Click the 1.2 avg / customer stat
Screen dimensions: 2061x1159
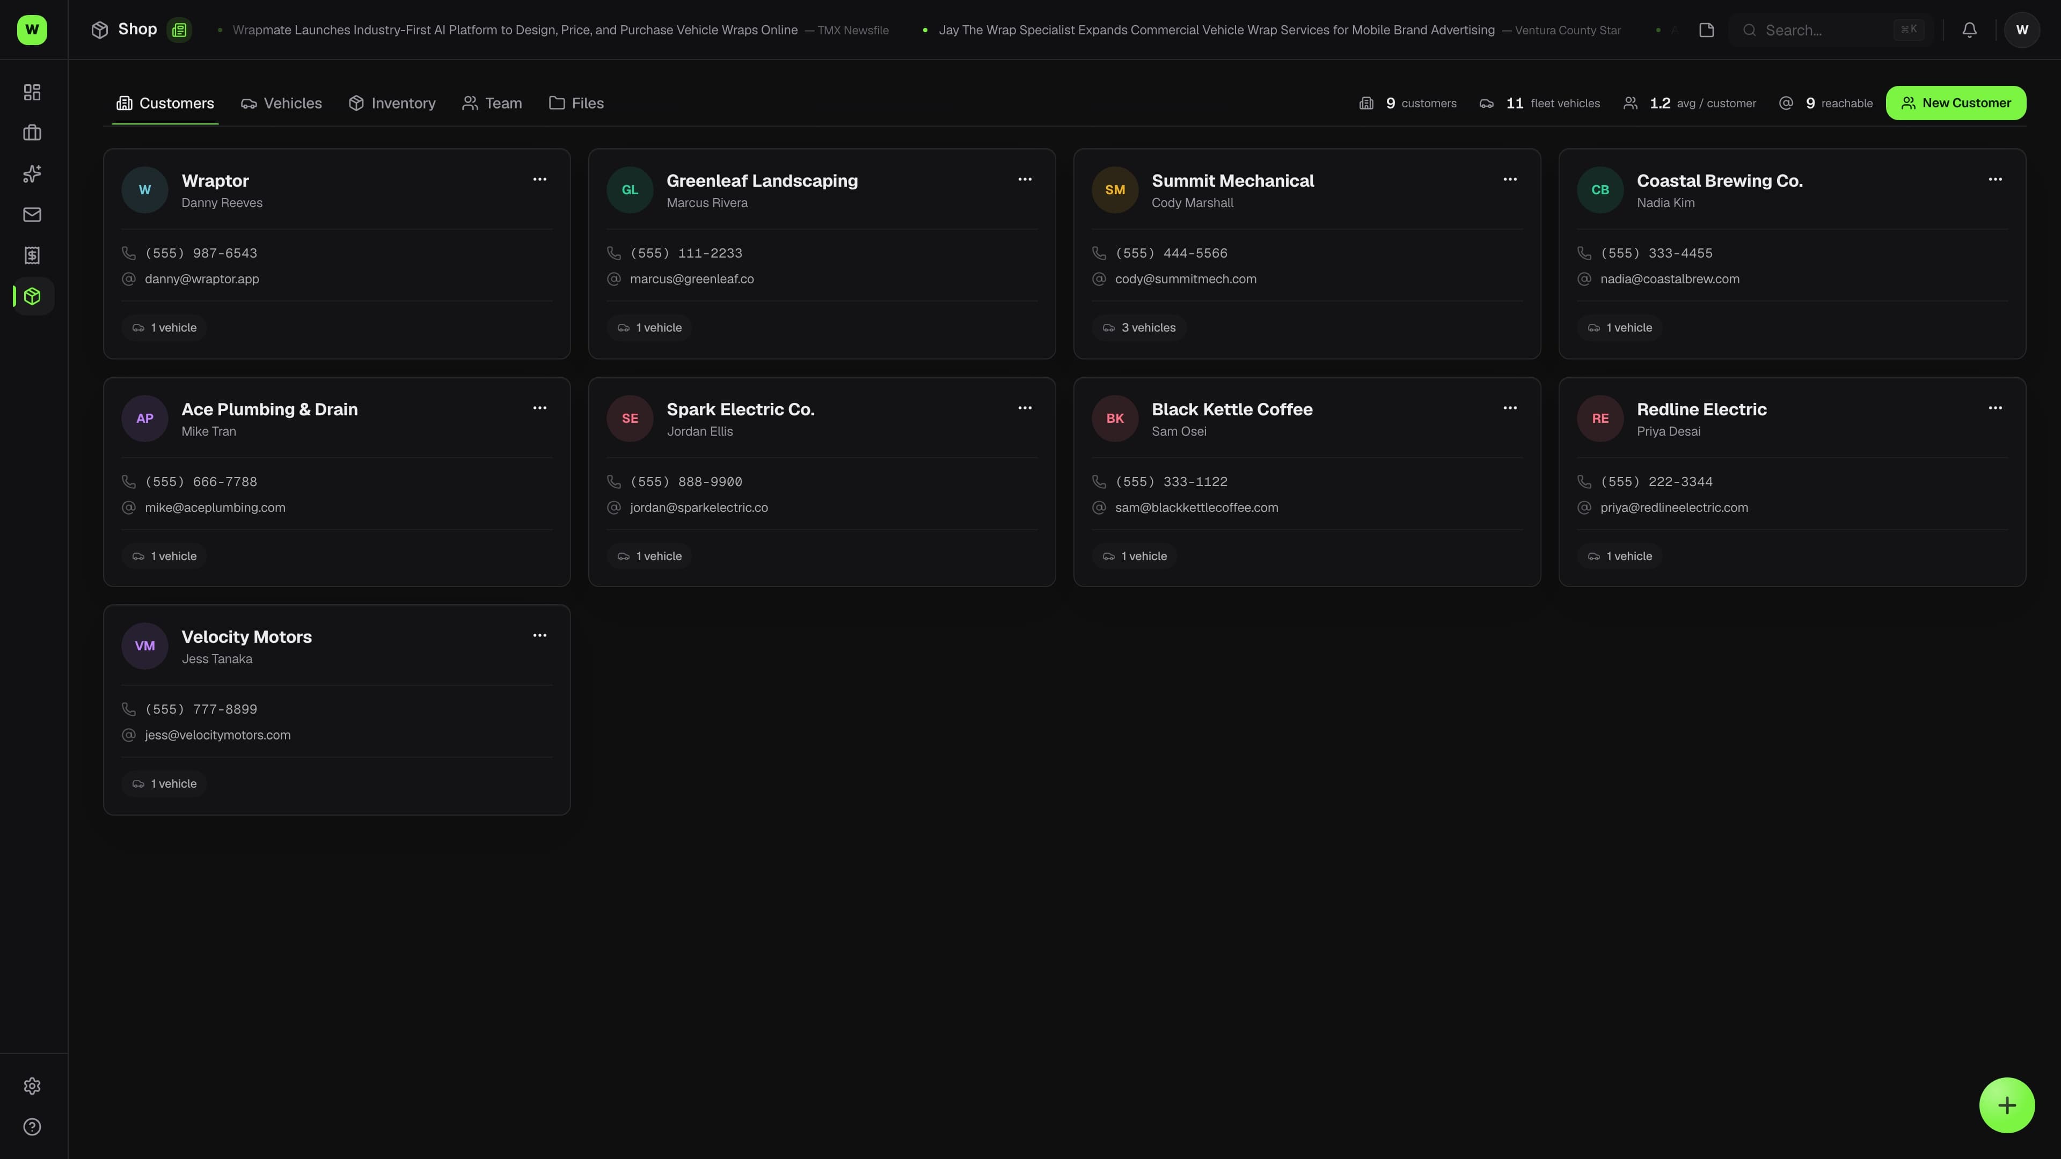(1690, 103)
